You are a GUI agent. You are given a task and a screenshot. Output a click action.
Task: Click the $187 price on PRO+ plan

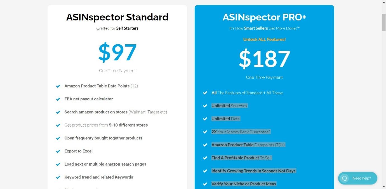(264, 59)
